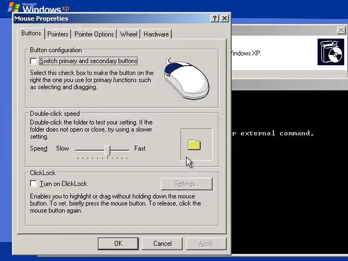
Task: Click the yellow test folder icon
Action: pyautogui.click(x=194, y=145)
